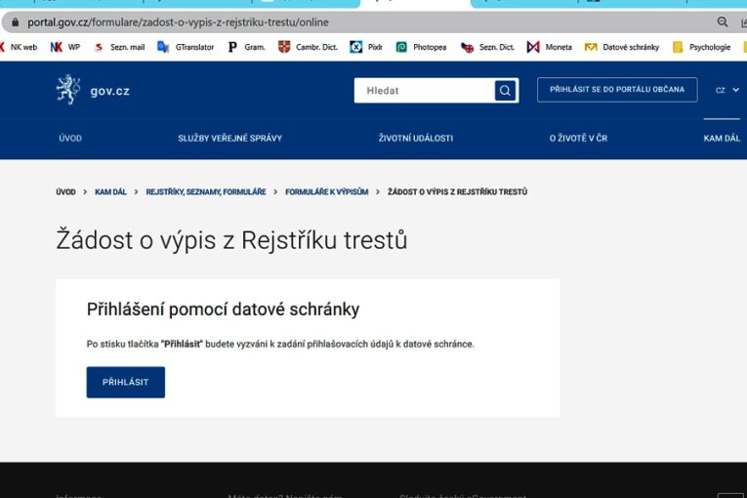This screenshot has width=747, height=498.
Task: Open the Služby veřejné správy menu
Action: (x=229, y=139)
